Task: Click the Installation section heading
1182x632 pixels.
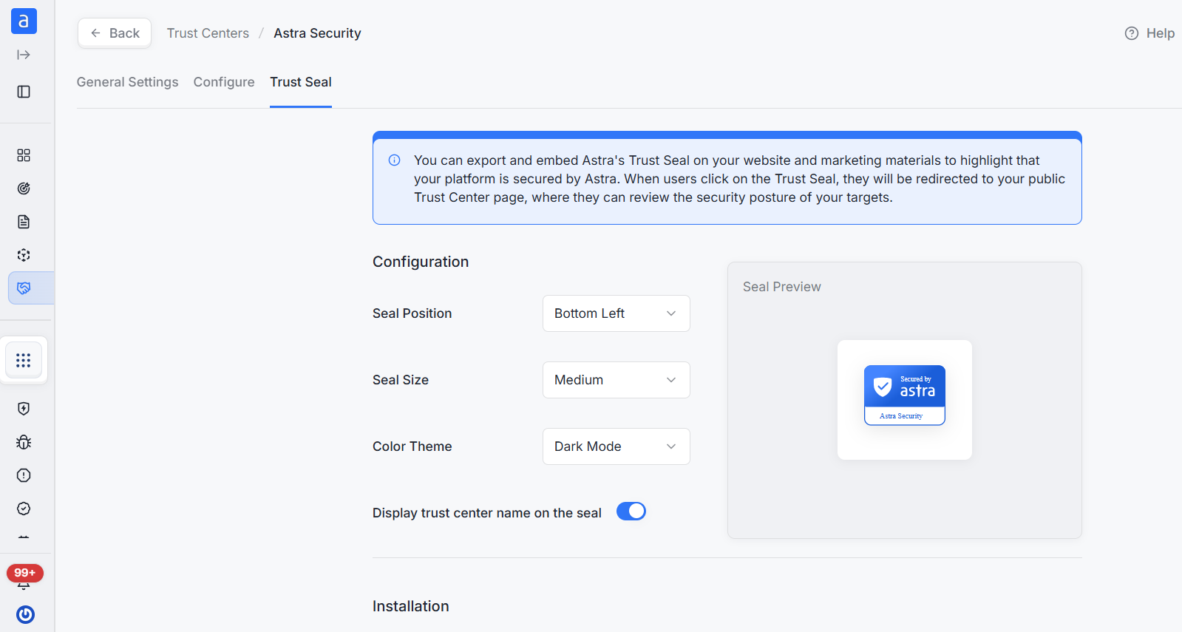Action: pyautogui.click(x=411, y=606)
